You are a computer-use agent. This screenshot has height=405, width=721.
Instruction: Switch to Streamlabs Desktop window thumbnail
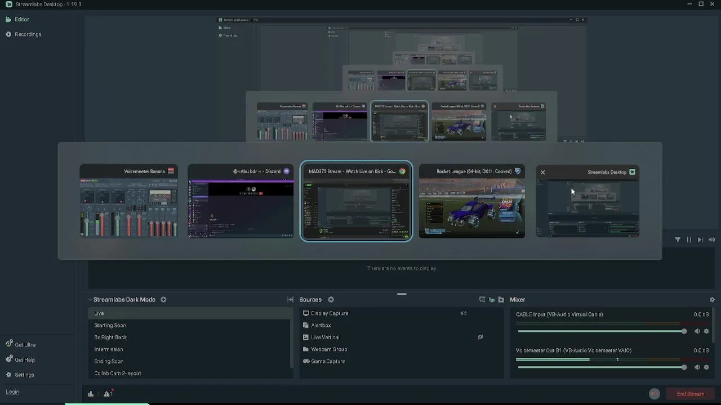588,201
